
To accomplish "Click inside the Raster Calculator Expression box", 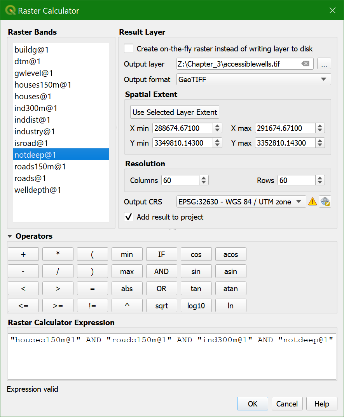I will tap(172, 356).
